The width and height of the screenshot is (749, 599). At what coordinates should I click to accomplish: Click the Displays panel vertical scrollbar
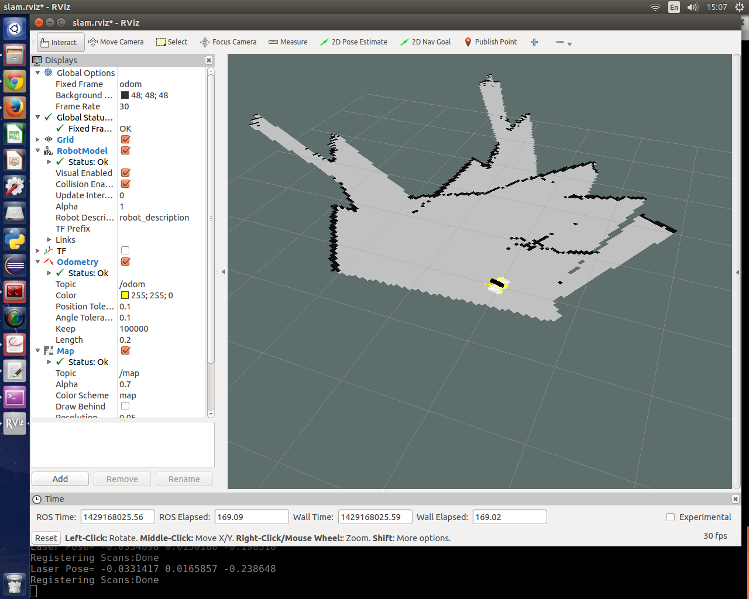211,219
